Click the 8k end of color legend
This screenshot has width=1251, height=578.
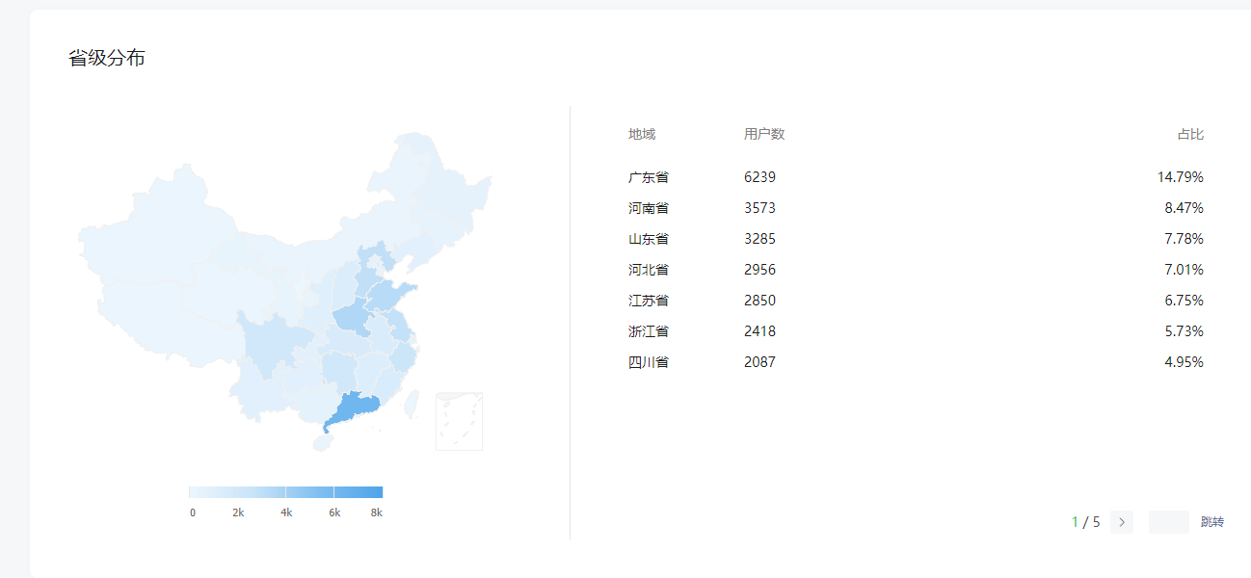[x=376, y=512]
